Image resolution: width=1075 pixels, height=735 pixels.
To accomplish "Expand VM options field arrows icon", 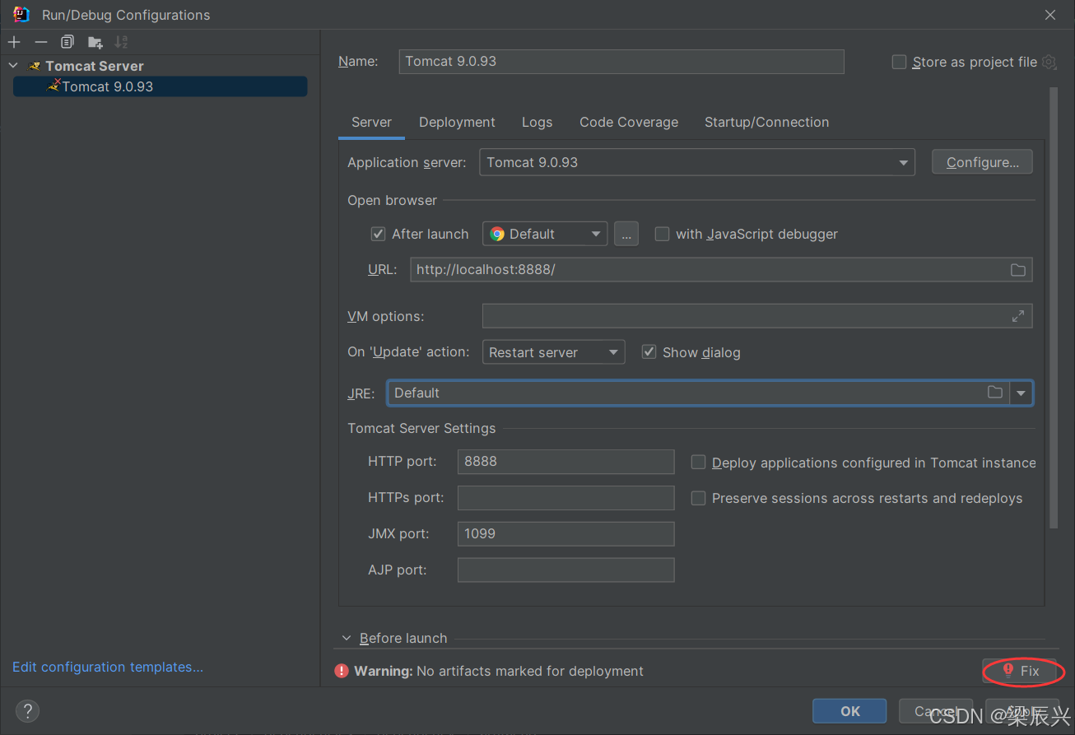I will point(1018,316).
